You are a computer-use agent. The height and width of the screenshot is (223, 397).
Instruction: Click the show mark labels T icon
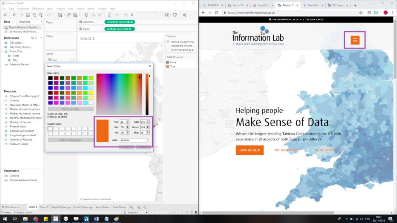(126, 15)
